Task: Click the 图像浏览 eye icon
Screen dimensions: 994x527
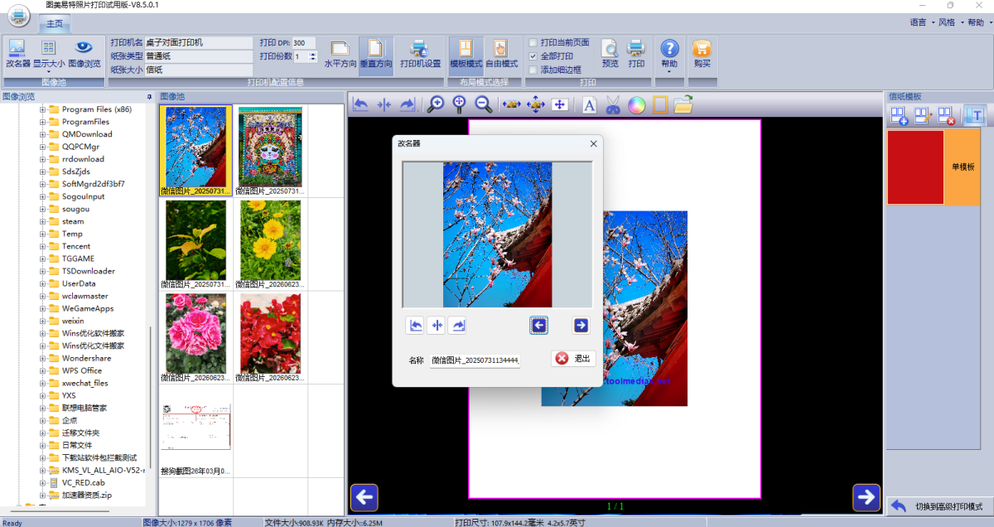Action: [x=84, y=55]
